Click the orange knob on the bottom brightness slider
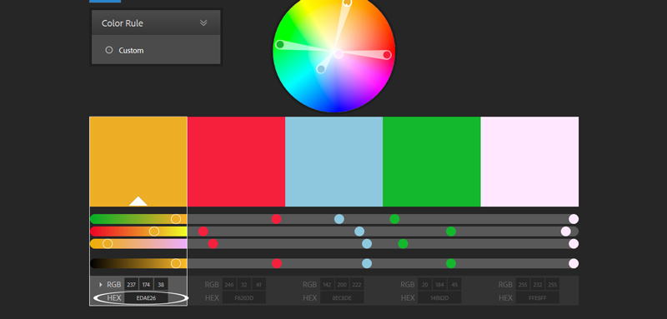The width and height of the screenshot is (667, 319). (176, 263)
